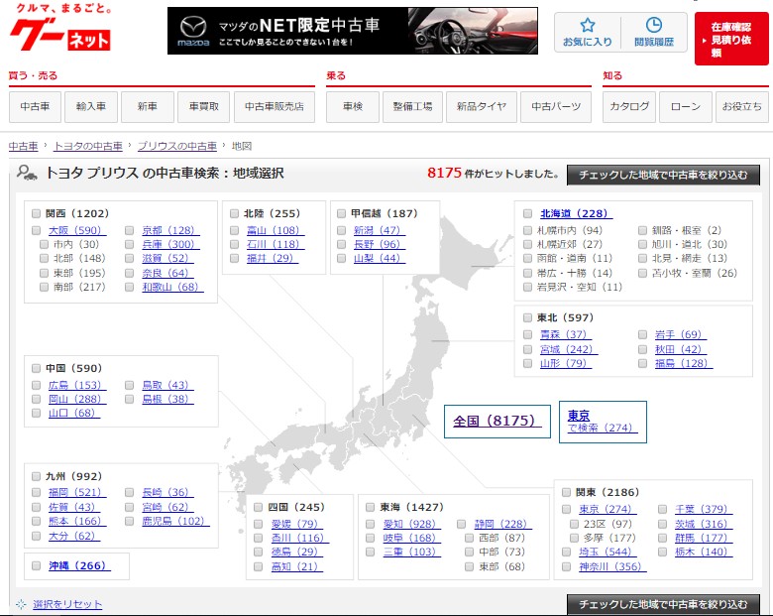Click the selection reset icon
The width and height of the screenshot is (773, 616).
21,604
